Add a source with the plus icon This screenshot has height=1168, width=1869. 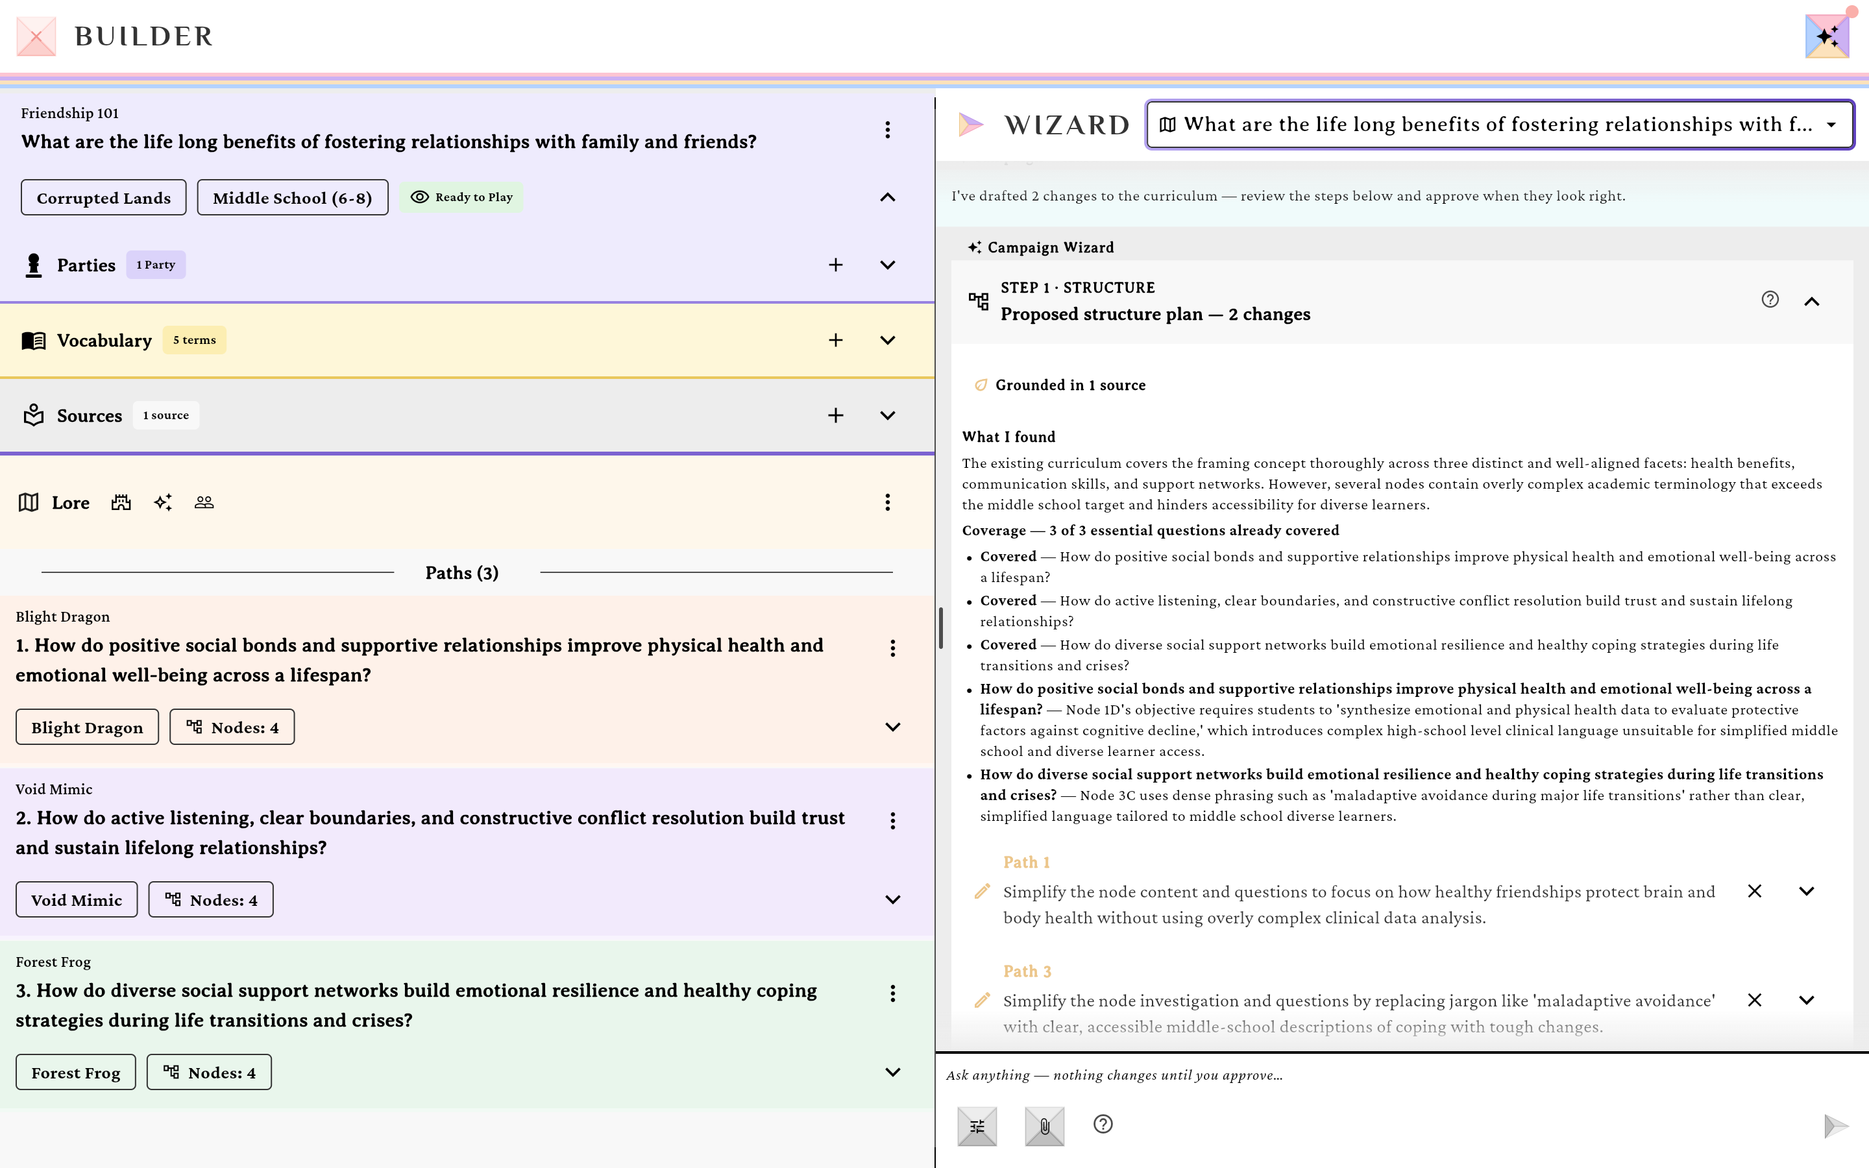(x=836, y=415)
